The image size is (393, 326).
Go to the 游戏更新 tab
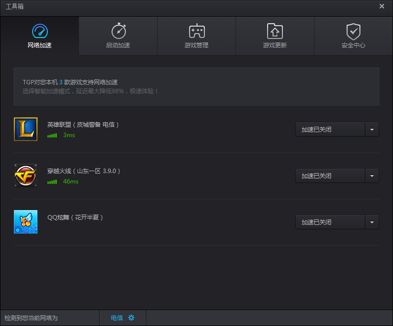click(275, 36)
